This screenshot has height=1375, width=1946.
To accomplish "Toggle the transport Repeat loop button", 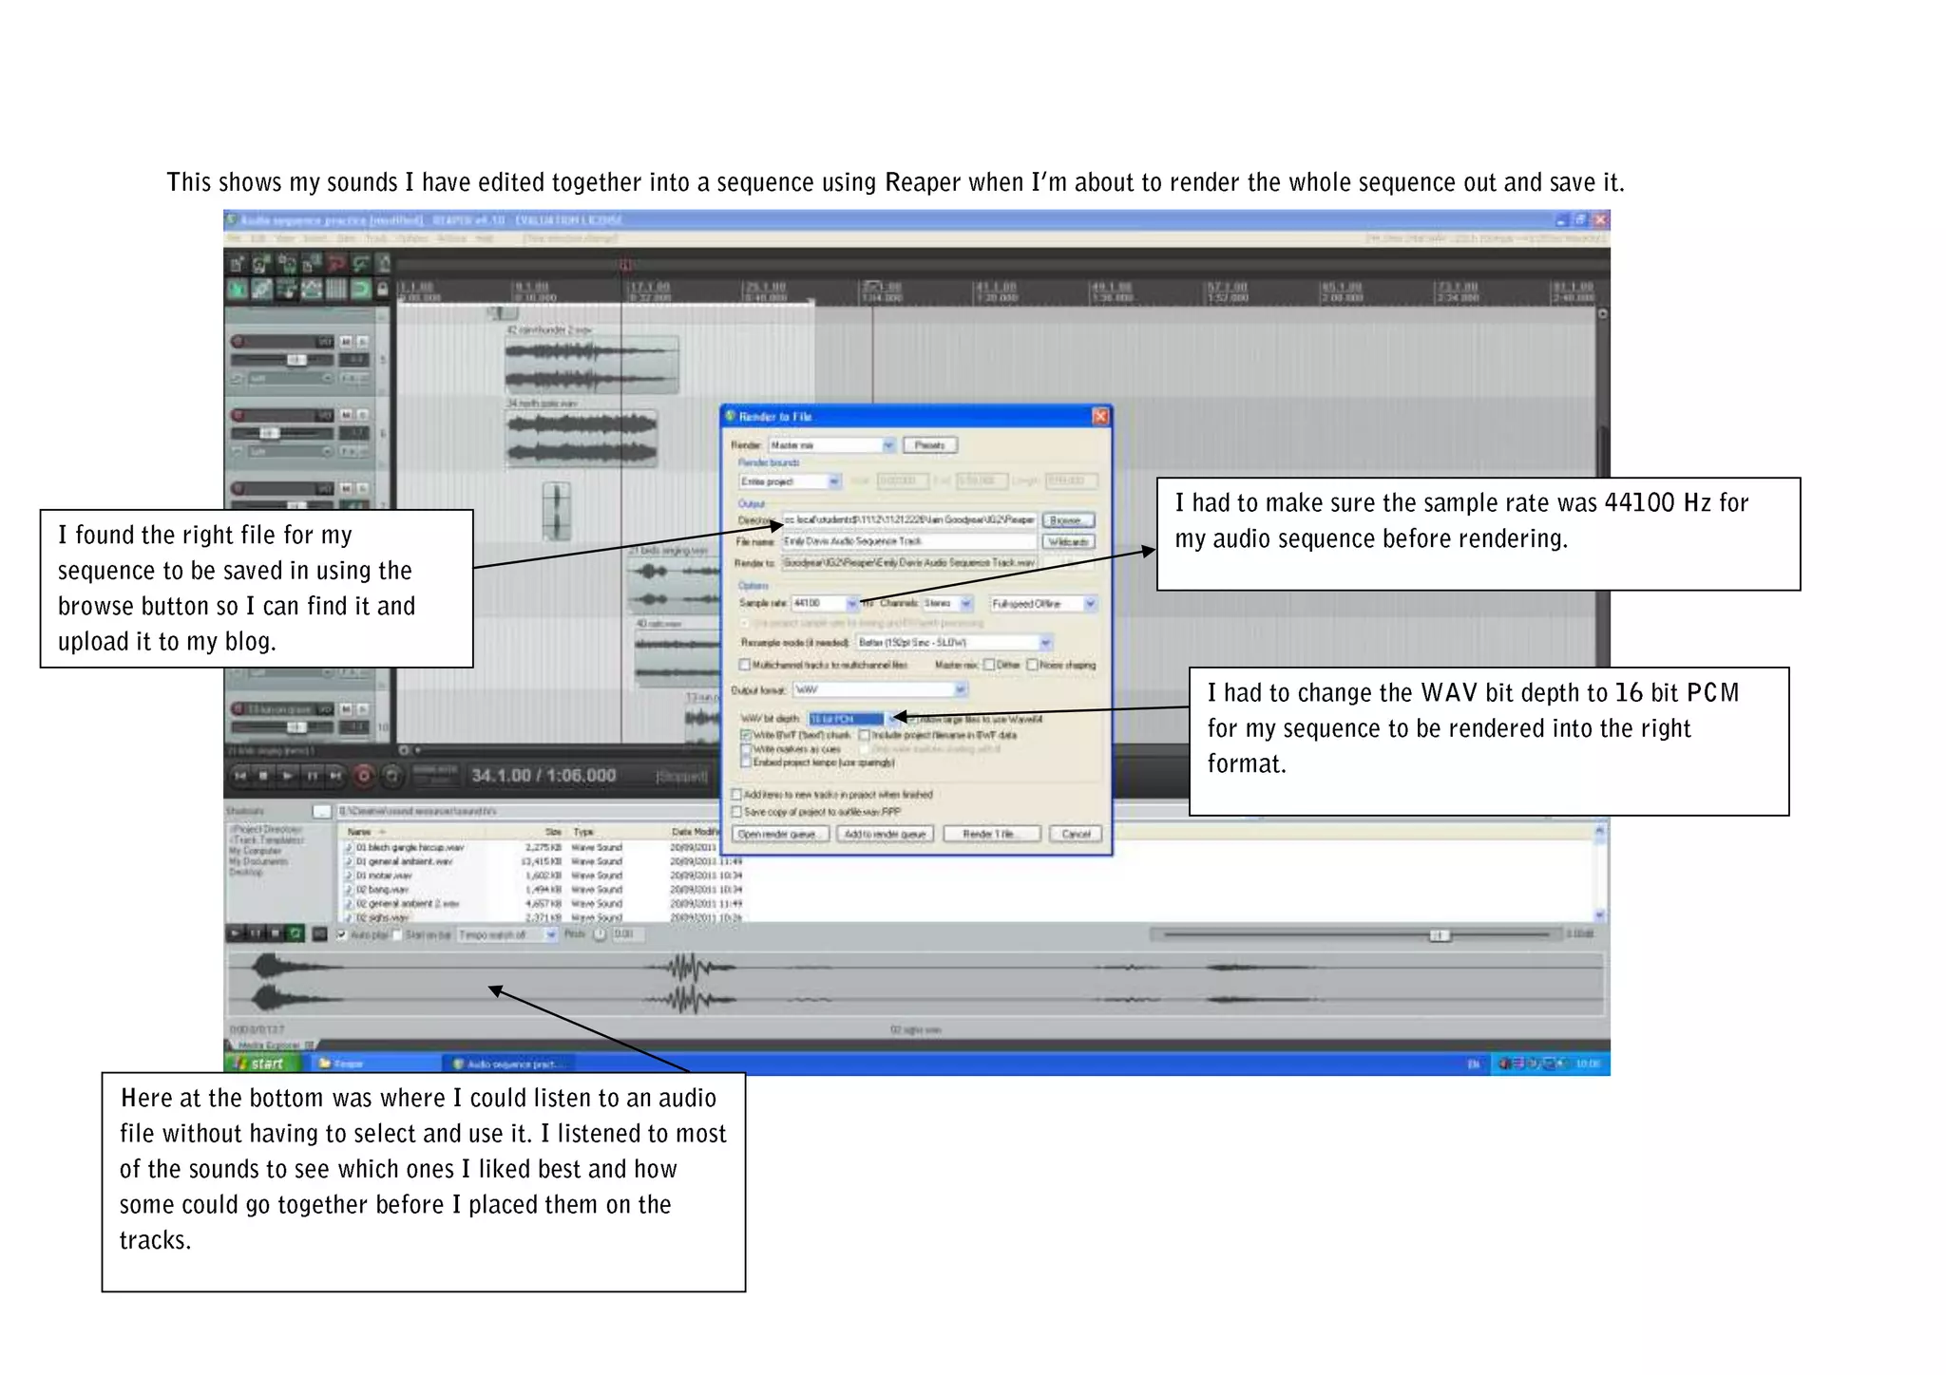I will click(x=391, y=776).
